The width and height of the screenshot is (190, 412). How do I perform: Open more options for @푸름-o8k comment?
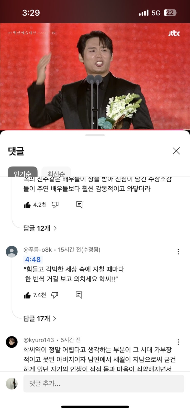pos(178,252)
